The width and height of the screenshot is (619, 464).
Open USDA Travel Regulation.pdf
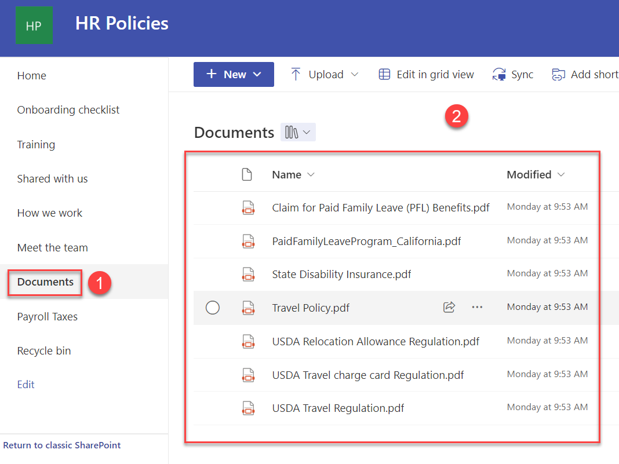[338, 408]
